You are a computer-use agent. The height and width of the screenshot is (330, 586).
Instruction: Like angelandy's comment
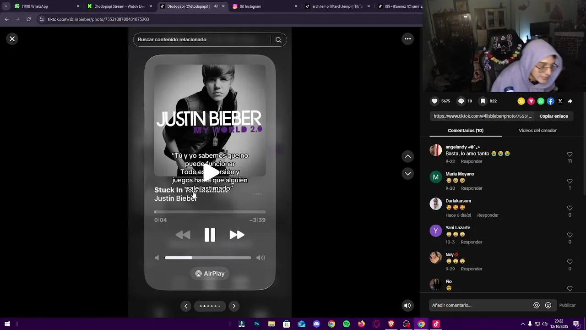pyautogui.click(x=570, y=154)
